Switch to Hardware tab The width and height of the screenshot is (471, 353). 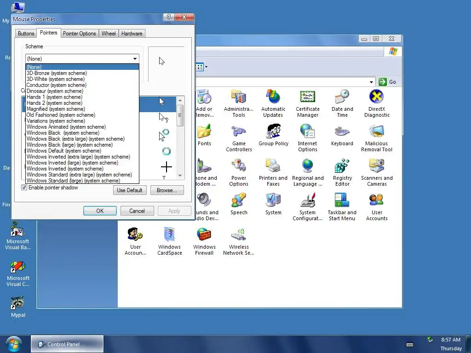(x=132, y=33)
